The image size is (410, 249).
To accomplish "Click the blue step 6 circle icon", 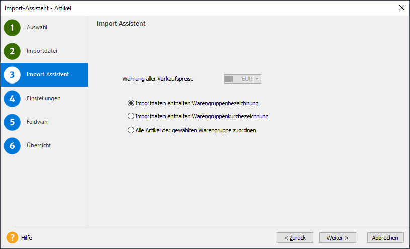I will point(12,145).
